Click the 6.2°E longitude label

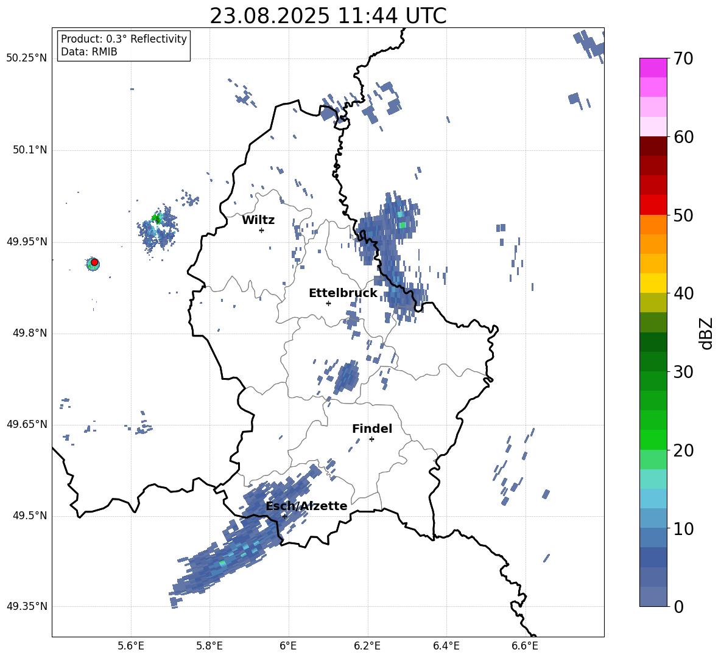click(x=367, y=646)
